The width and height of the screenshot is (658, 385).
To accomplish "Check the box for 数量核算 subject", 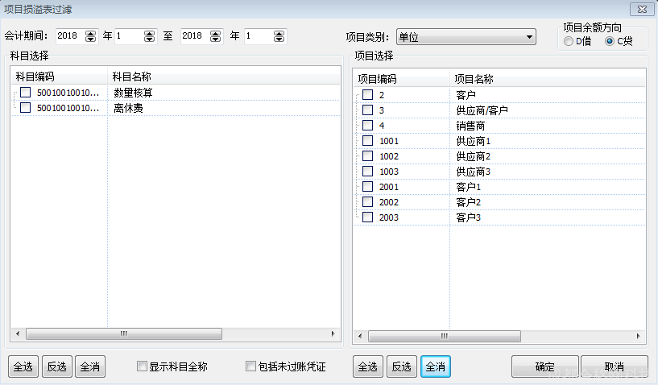I will click(x=26, y=93).
